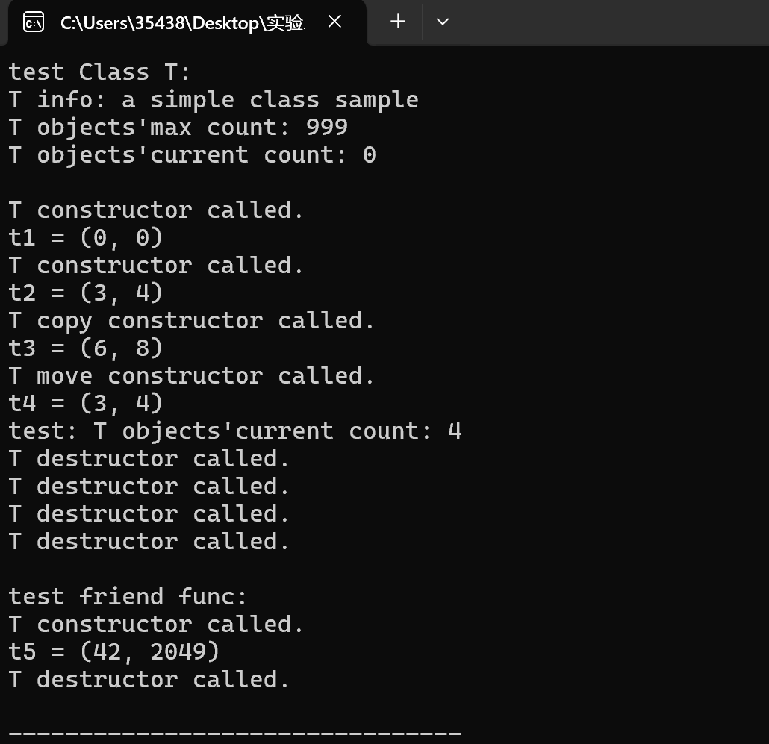Expand the new tab profile dropdown chevron
769x744 pixels.
(443, 22)
